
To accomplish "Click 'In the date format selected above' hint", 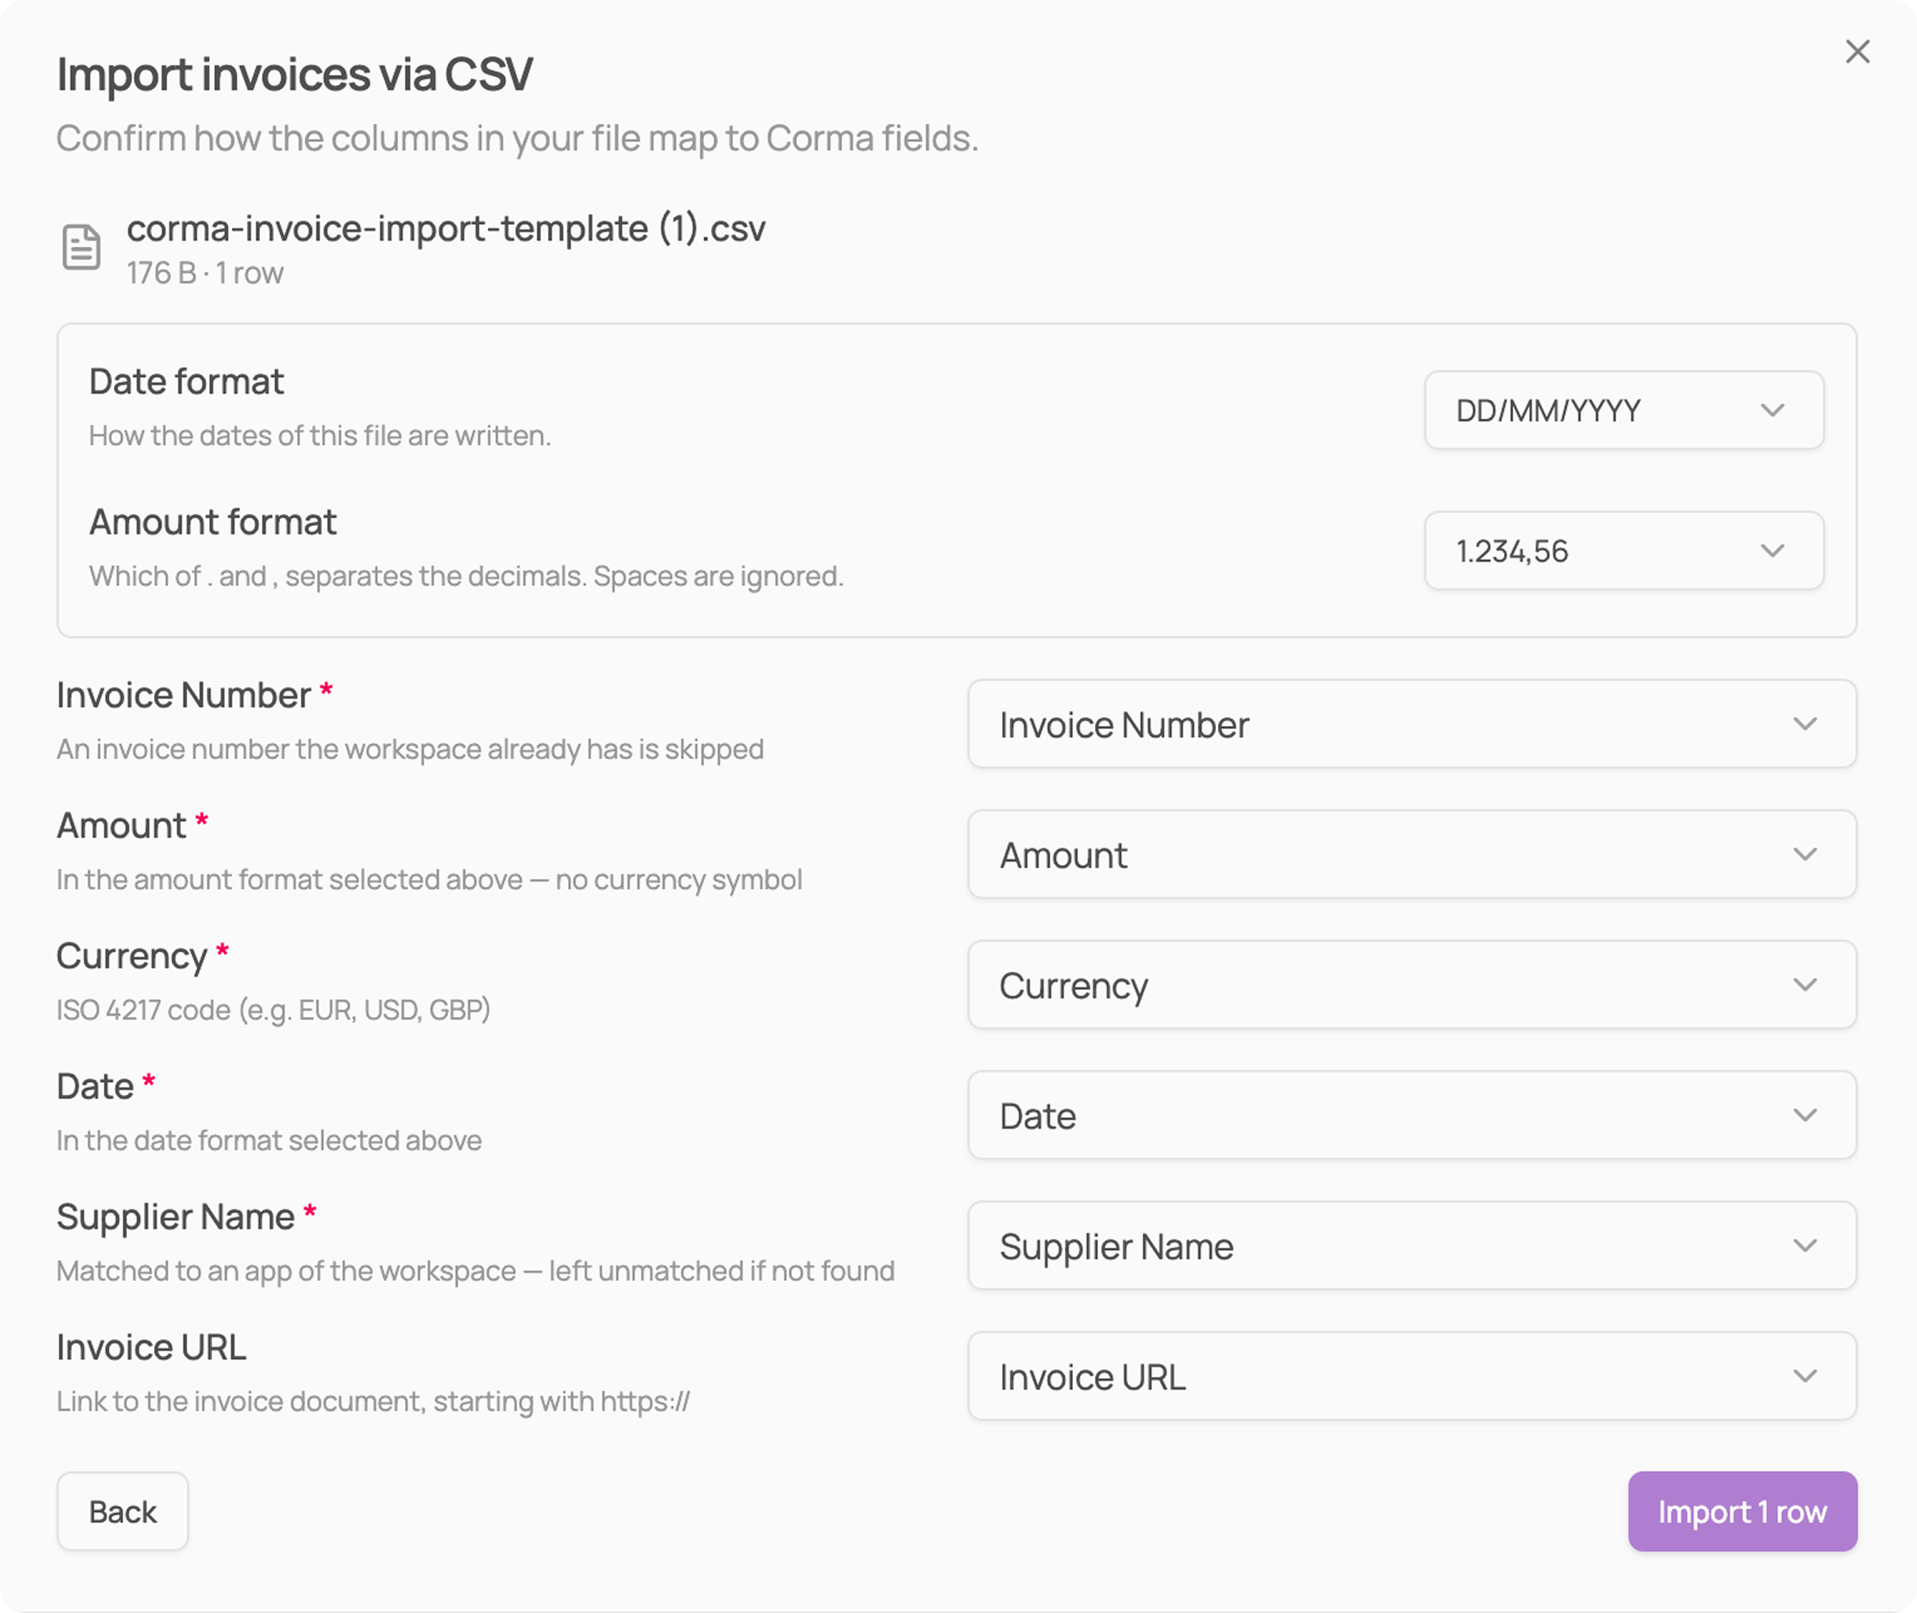I will (x=268, y=1141).
